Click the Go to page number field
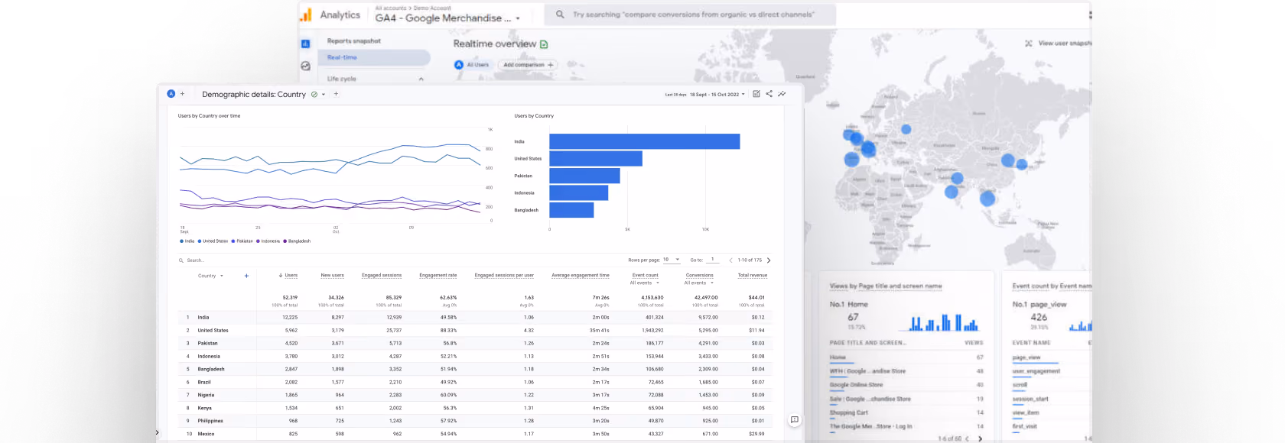The width and height of the screenshot is (1285, 443). [x=713, y=260]
